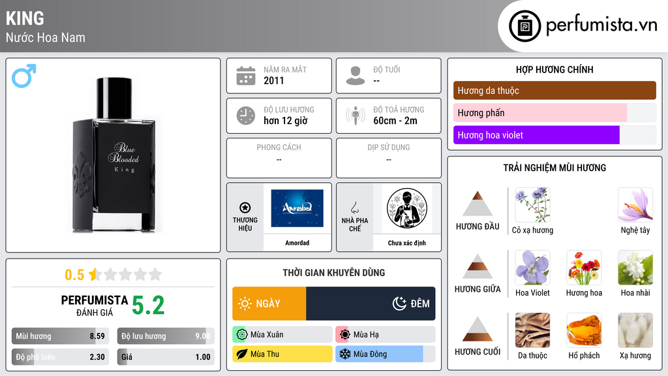The image size is (668, 376).
Task: Select the Mùa Xuân season bar
Action: coord(282,335)
